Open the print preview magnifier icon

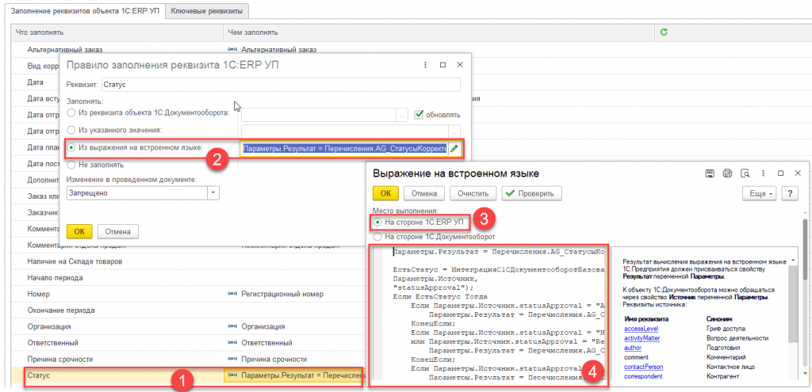tap(745, 173)
